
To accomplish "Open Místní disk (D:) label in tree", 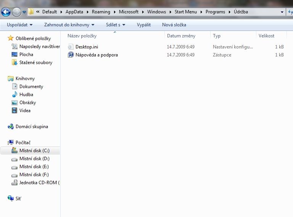I will pos(34,159).
